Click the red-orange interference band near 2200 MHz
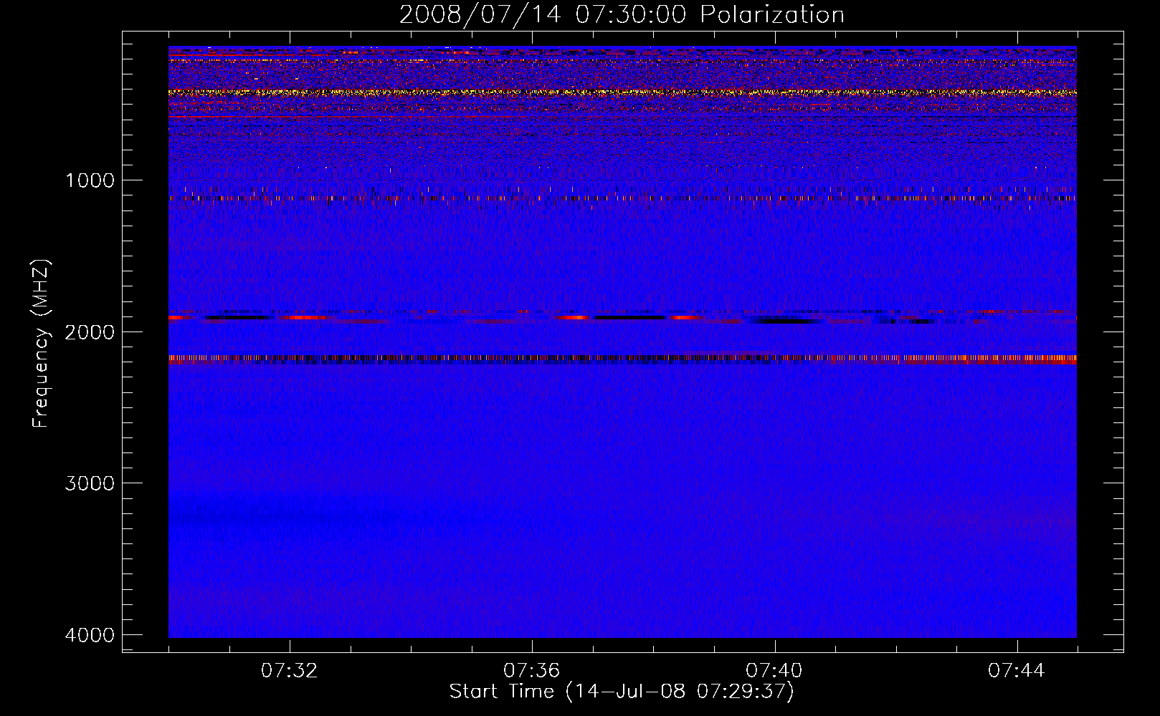The width and height of the screenshot is (1160, 716). tap(622, 359)
